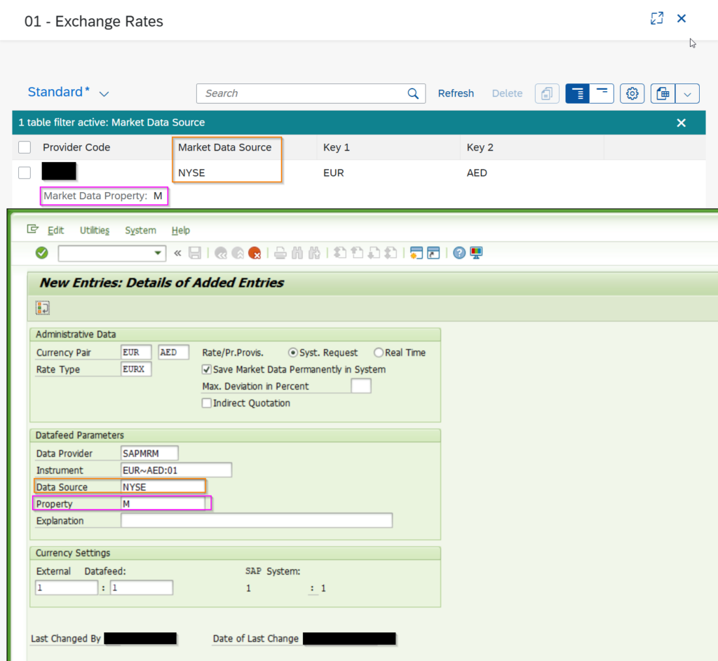The width and height of the screenshot is (718, 661).
Task: Open the Help menu
Action: coord(181,230)
